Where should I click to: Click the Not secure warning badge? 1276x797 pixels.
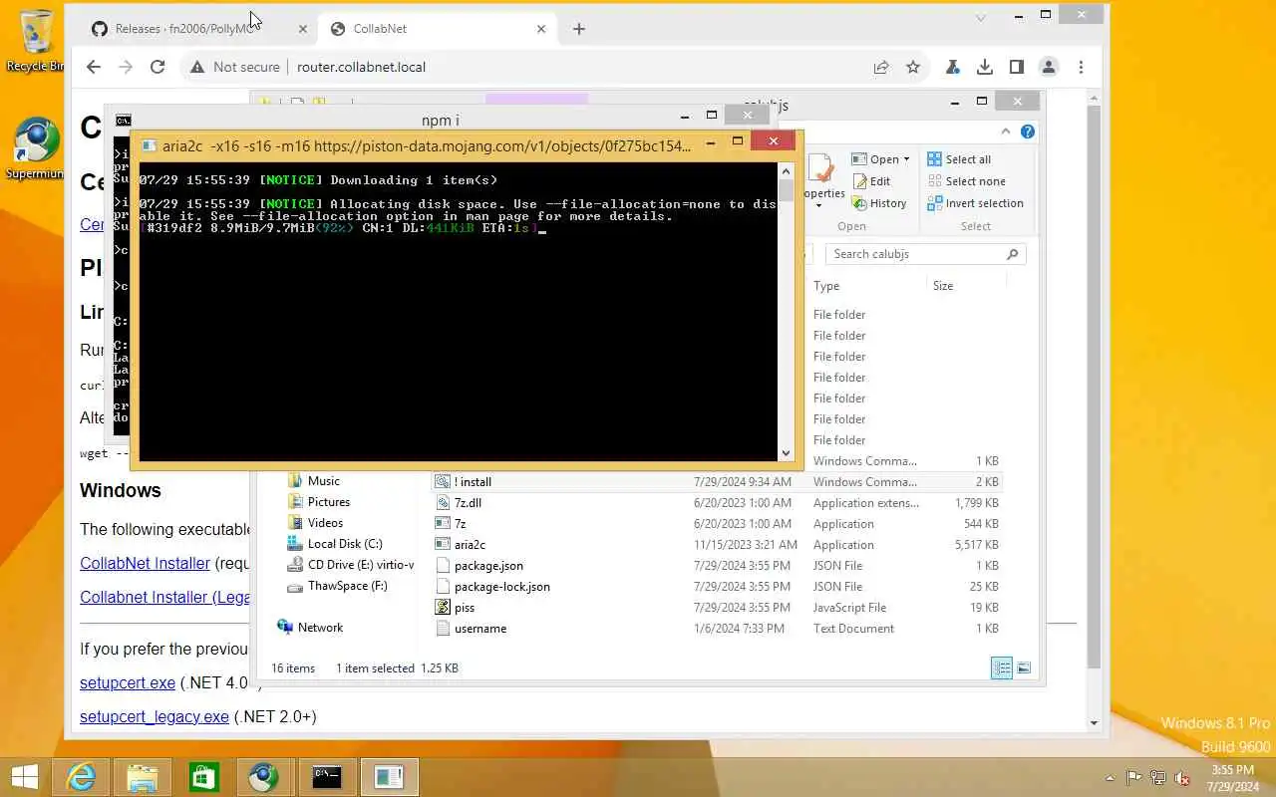point(235,67)
